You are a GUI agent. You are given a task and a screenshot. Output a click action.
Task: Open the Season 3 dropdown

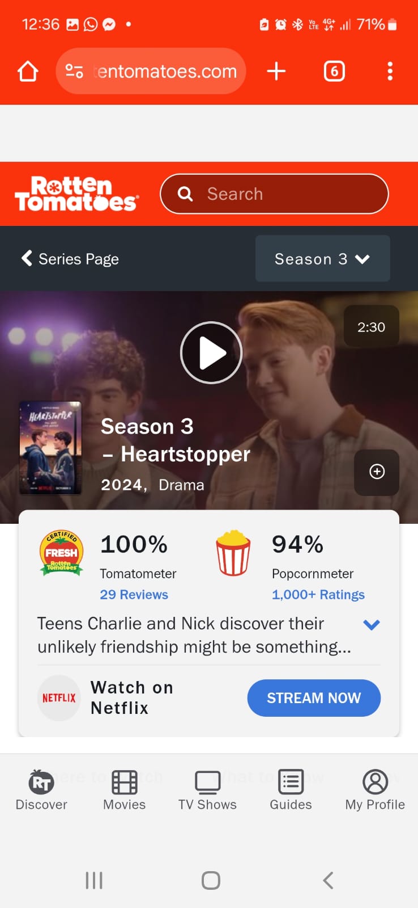pyautogui.click(x=323, y=259)
